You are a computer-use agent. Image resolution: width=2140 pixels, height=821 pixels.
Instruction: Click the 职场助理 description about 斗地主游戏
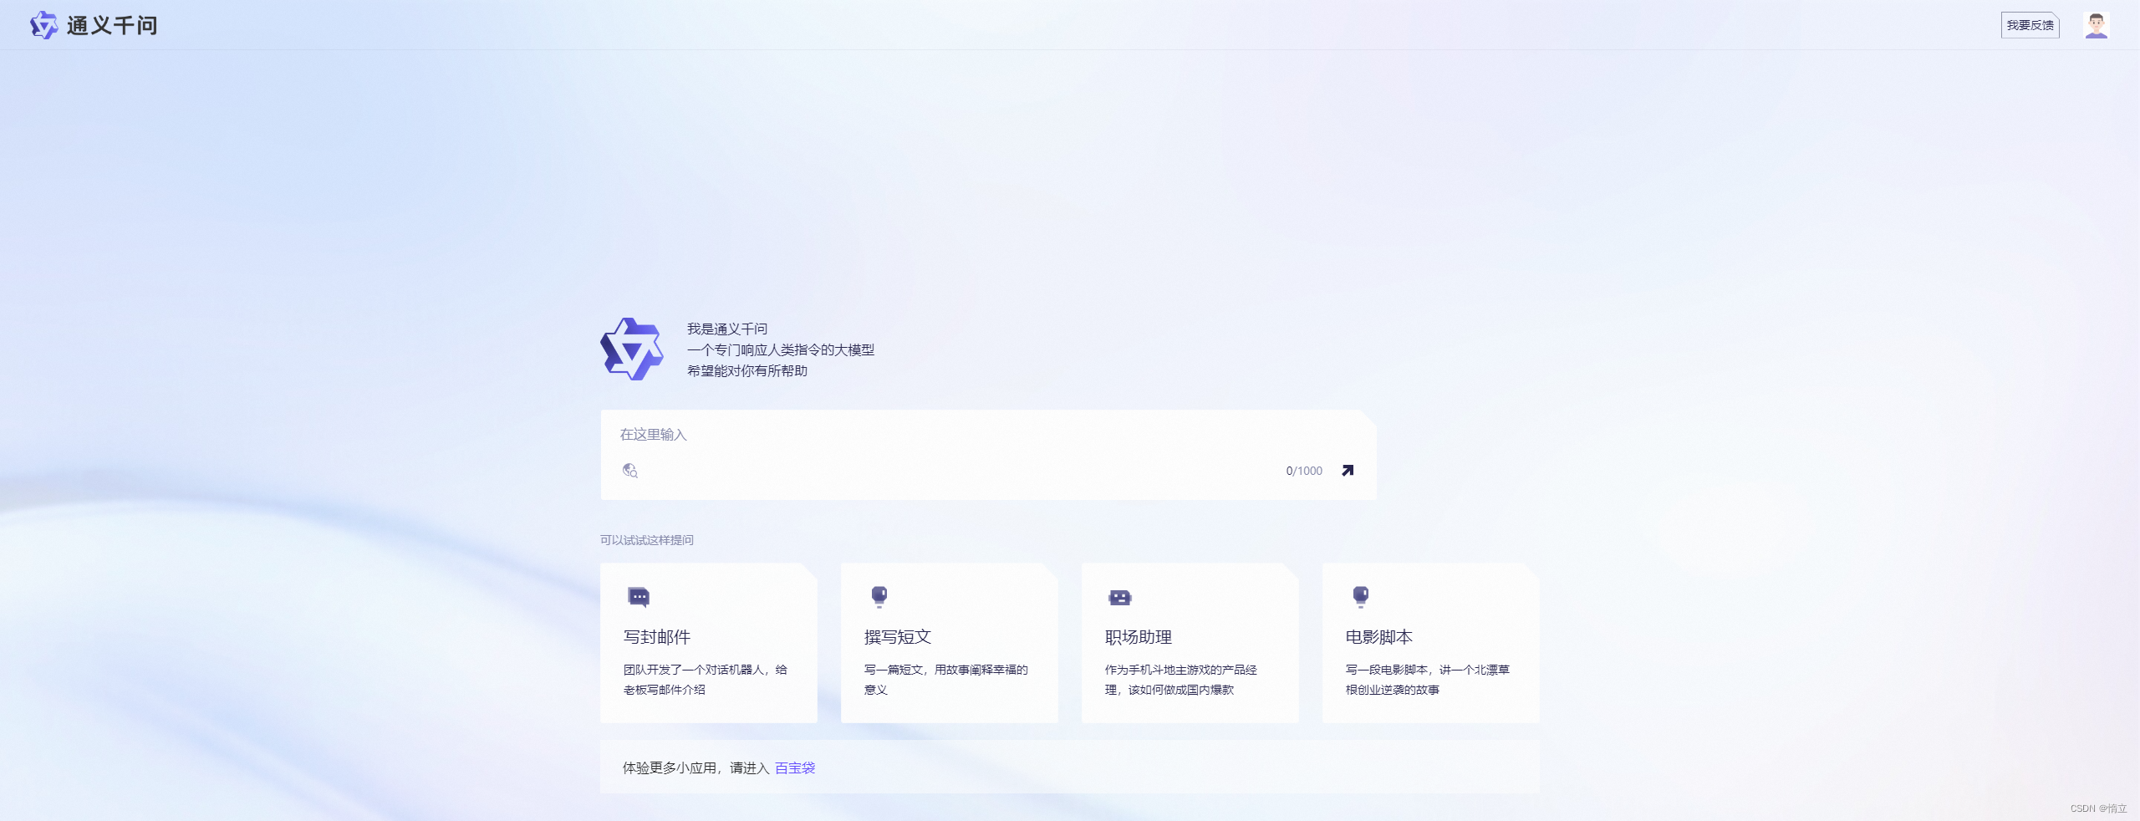click(1181, 680)
